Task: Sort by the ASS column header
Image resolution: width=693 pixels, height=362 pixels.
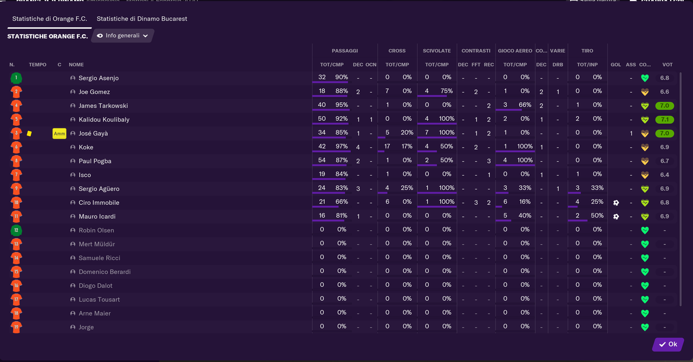Action: pyautogui.click(x=631, y=65)
